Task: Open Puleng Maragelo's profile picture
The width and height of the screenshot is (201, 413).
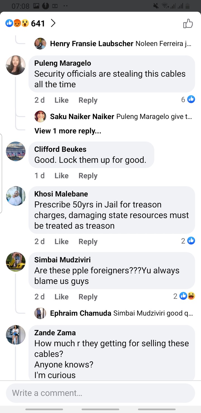Action: (16, 65)
